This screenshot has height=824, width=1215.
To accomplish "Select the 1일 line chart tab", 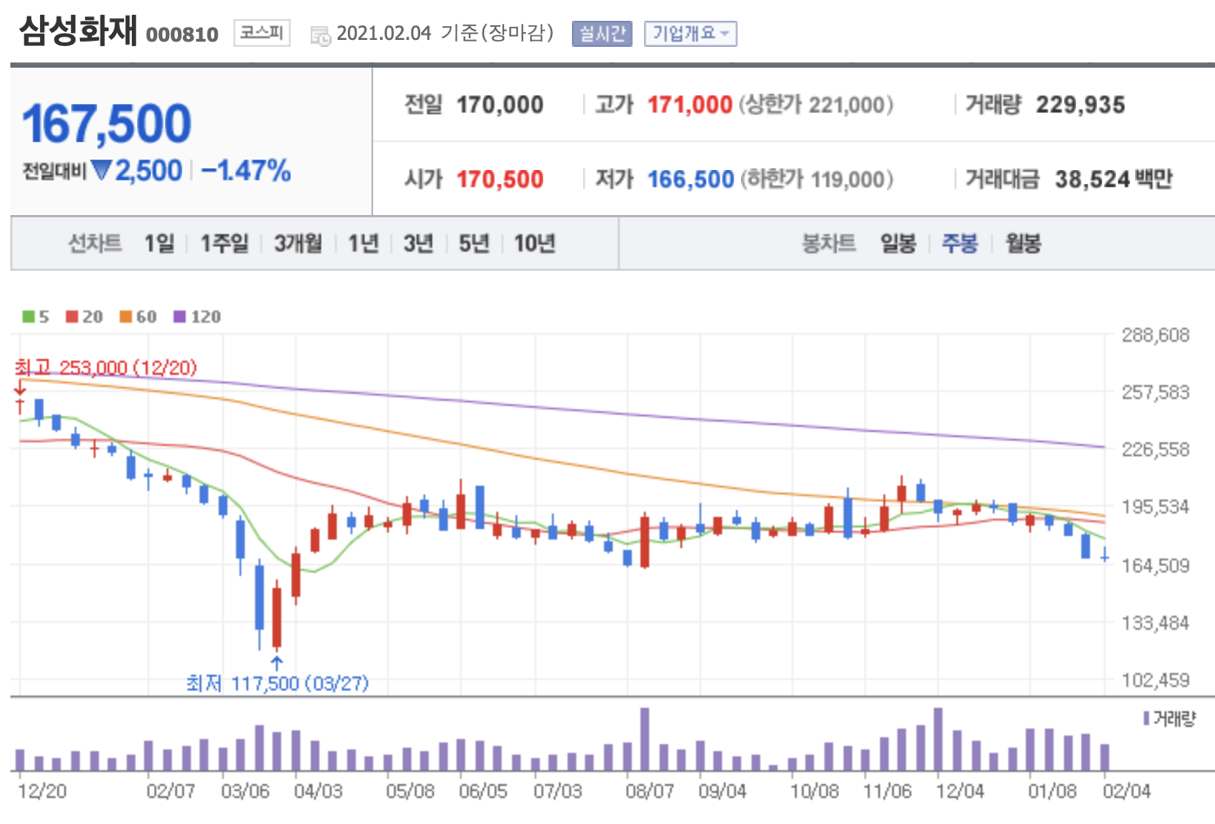I will pyautogui.click(x=160, y=244).
